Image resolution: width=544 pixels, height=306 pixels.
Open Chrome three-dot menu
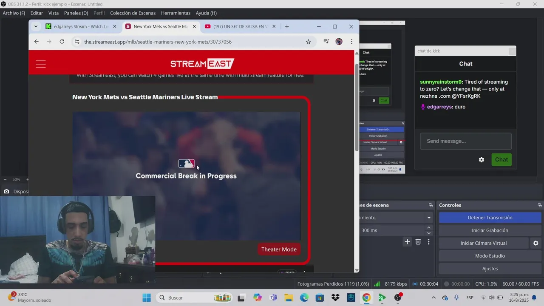(x=351, y=42)
